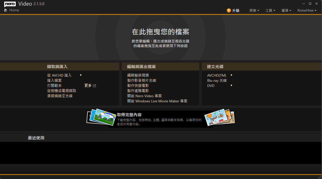
Task: Open the external link icon beside 更多
Action: pos(94,86)
